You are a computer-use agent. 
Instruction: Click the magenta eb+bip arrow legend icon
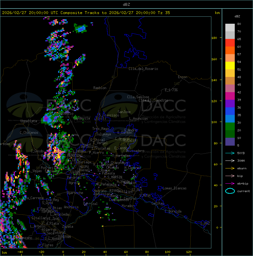[230, 184]
